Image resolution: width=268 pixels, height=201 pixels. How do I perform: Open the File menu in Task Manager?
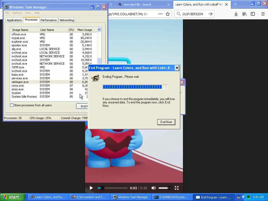point(7,13)
